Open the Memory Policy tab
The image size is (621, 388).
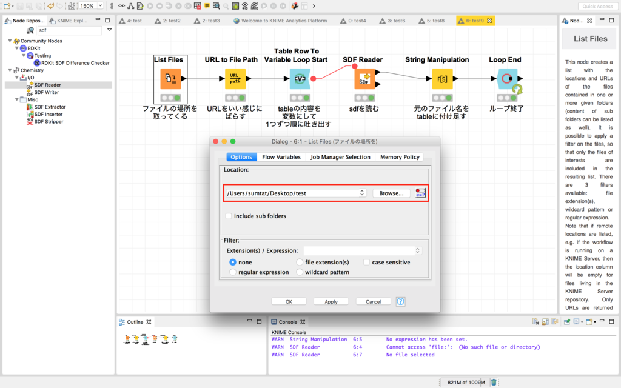click(x=400, y=157)
